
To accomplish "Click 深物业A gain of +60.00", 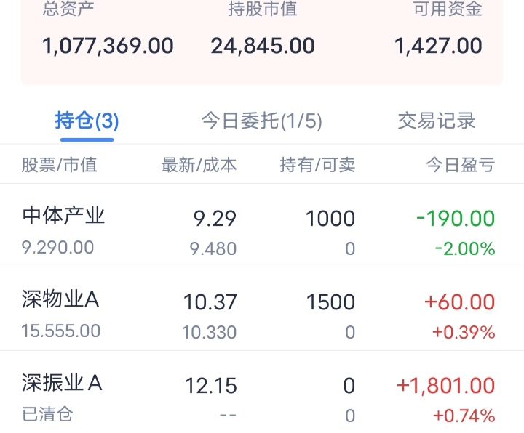I will [x=461, y=302].
